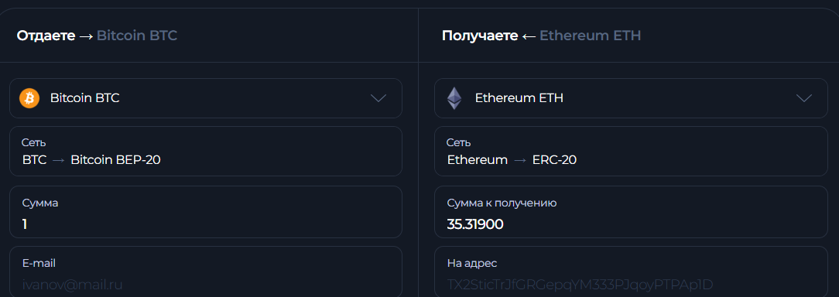Viewport: 839px width, 297px height.
Task: Click the Bitcoin BTC header label text
Action: [136, 36]
